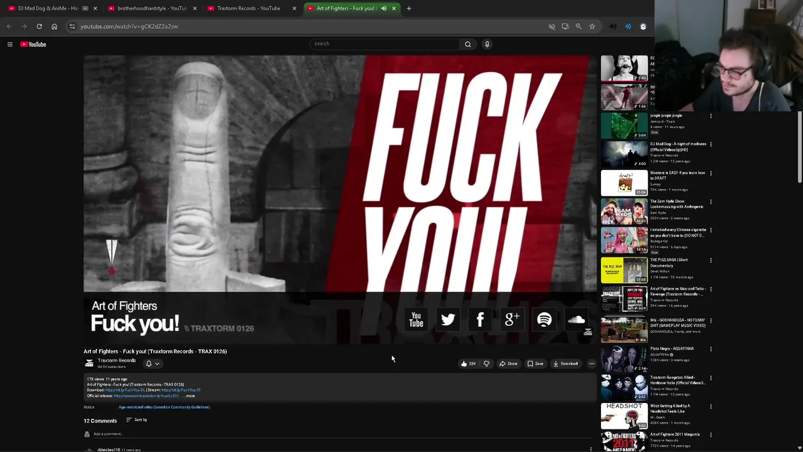Open Traxtorm Records channel name link
This screenshot has height=452, width=803.
(117, 360)
